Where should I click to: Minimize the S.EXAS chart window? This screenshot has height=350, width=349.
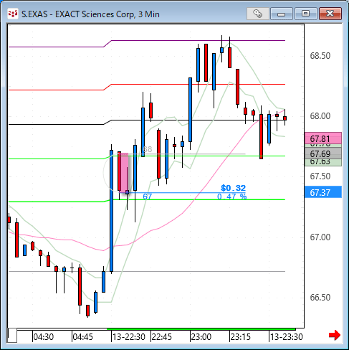pyautogui.click(x=282, y=14)
